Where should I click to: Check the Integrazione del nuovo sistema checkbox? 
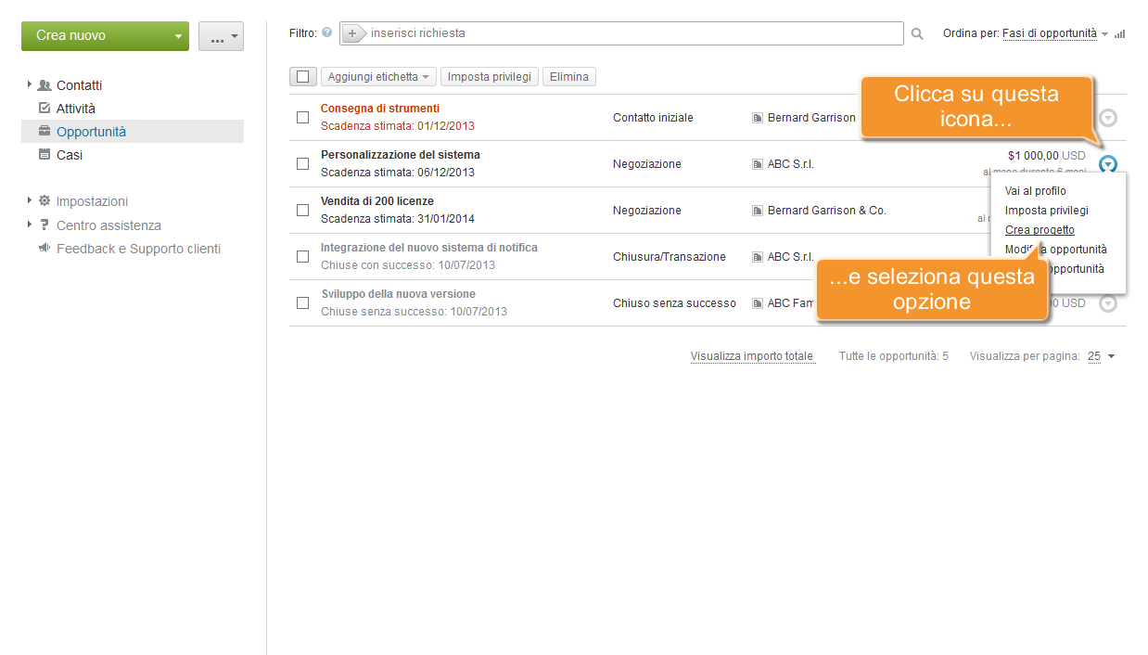point(302,257)
